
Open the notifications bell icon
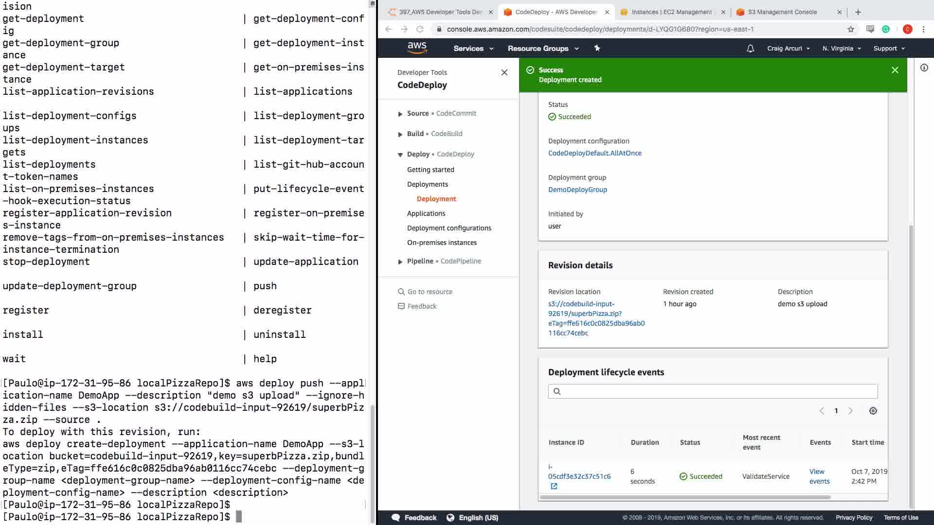(x=750, y=48)
